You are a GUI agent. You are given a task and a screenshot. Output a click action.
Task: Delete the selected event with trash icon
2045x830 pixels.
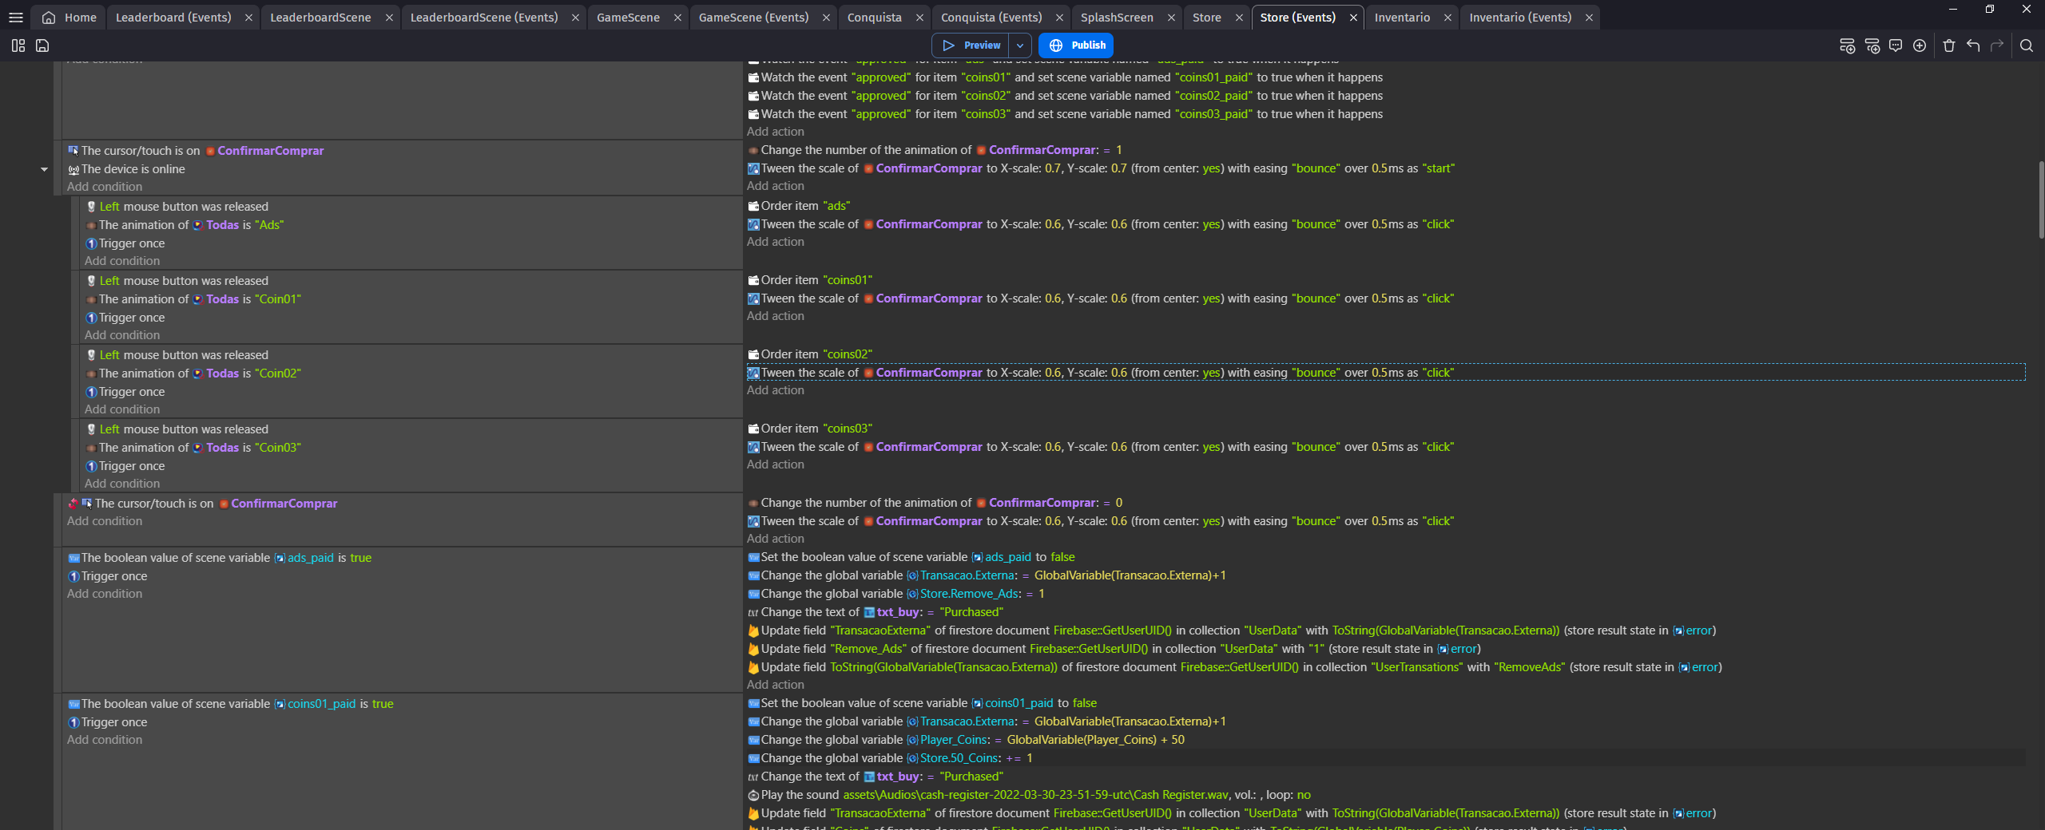1949,45
